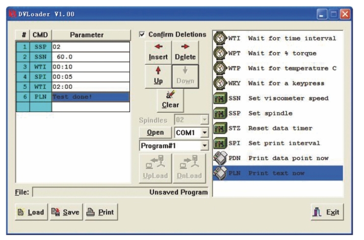Pick the WKY wait for keypress icon
The width and height of the screenshot is (364, 240).
pyautogui.click(x=221, y=83)
